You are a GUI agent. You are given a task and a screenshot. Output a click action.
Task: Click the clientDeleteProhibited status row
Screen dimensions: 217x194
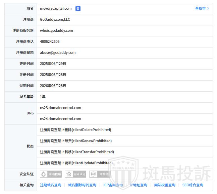[x=75, y=130]
